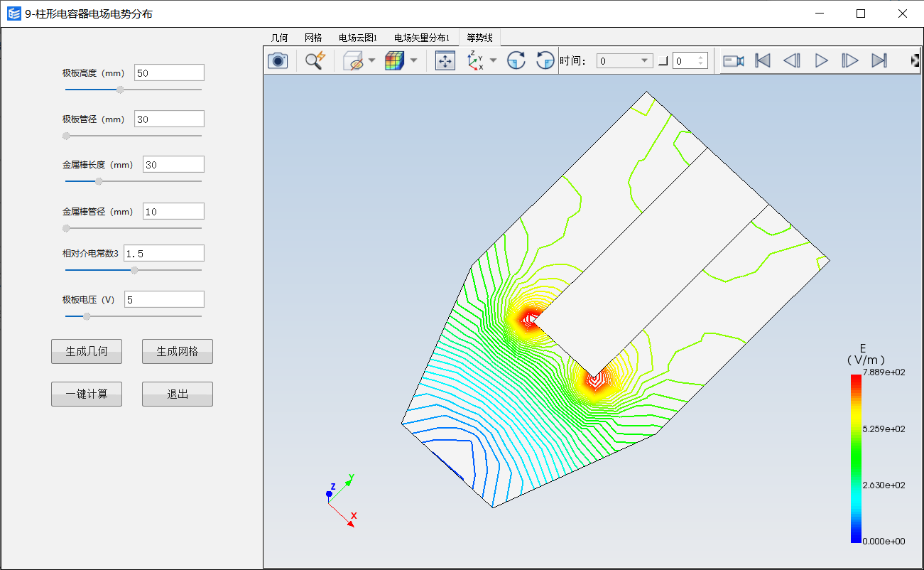
Task: Open dropdown next to XYZ axes icon
Action: [x=493, y=60]
